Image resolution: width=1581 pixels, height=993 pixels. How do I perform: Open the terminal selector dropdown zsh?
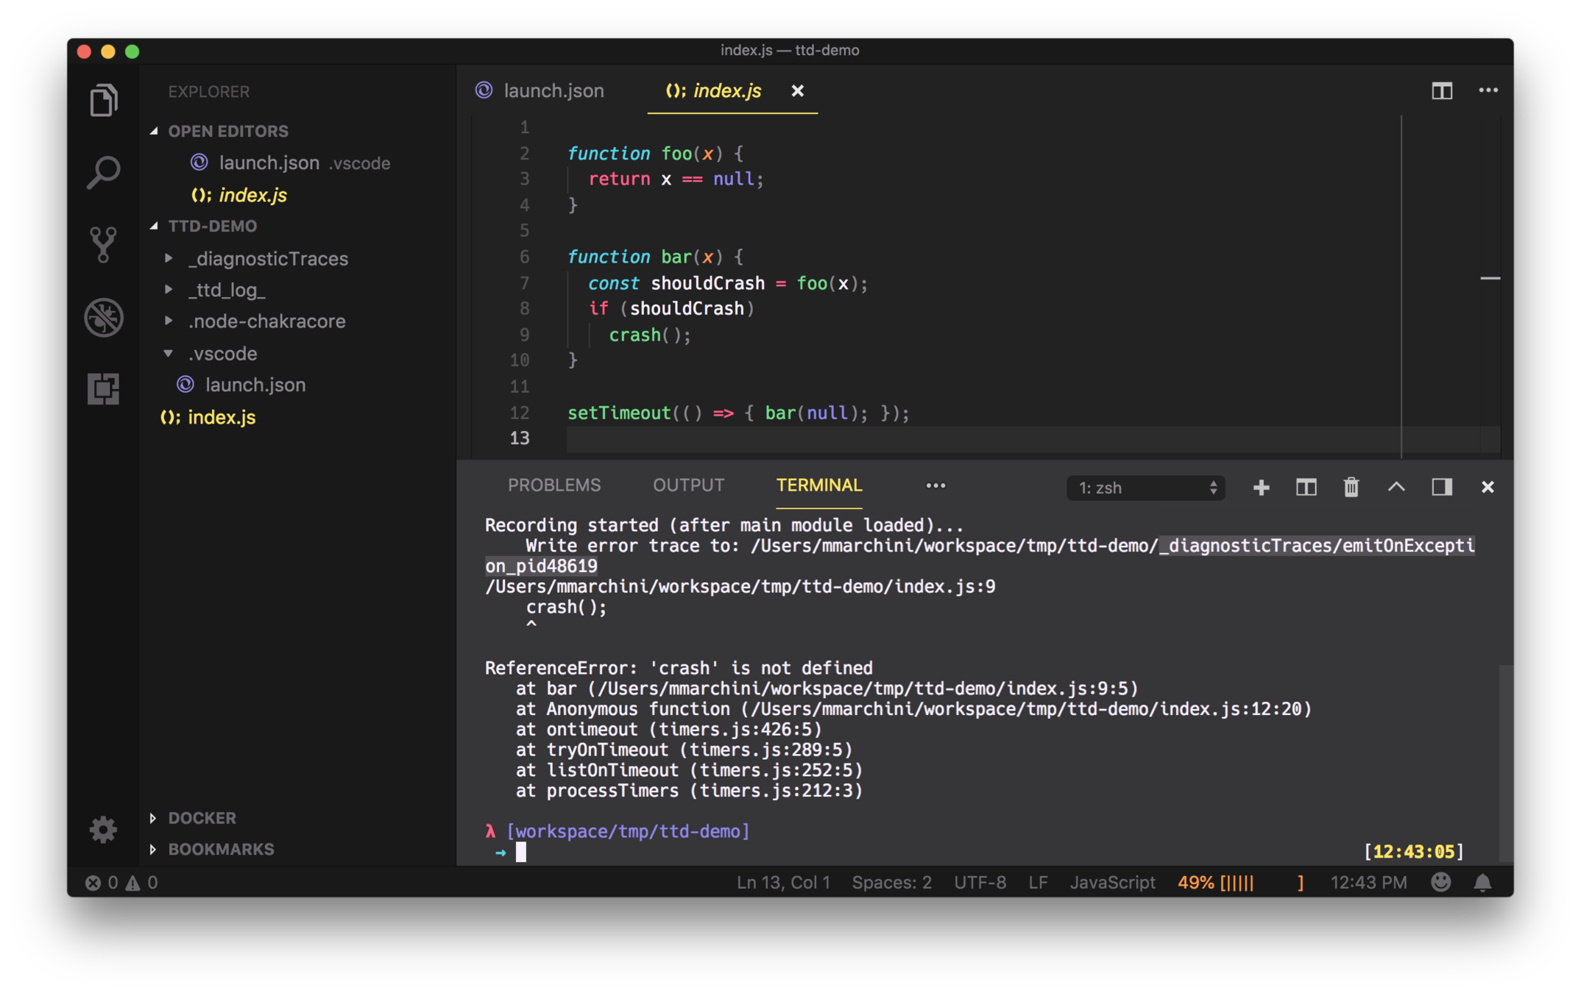pos(1145,488)
